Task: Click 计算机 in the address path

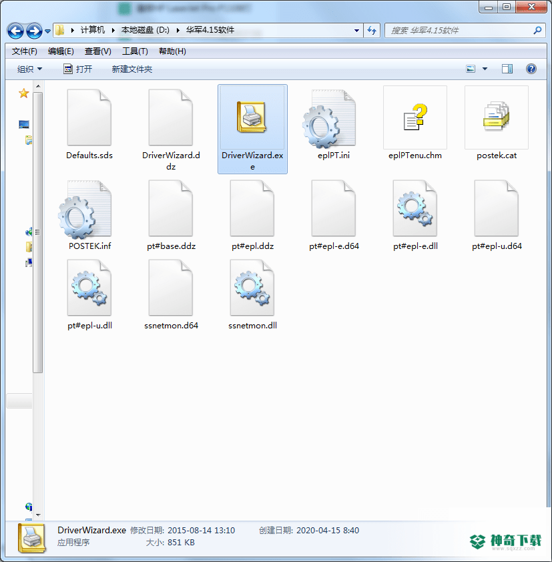Action: 93,30
